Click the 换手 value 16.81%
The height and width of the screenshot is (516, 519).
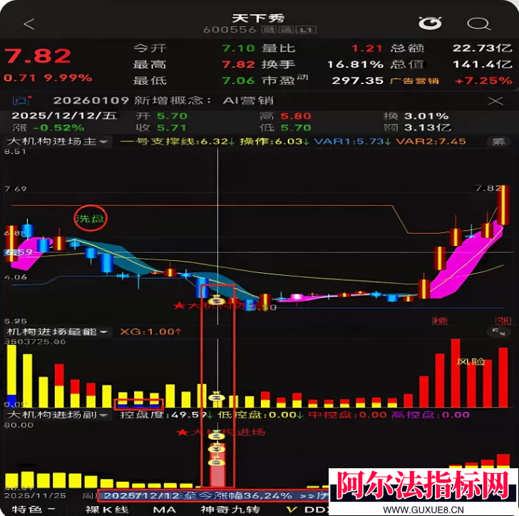point(355,64)
